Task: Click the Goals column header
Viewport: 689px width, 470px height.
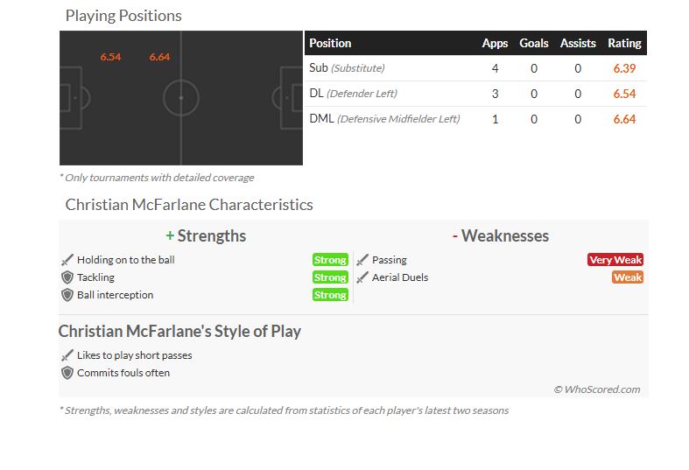Action: click(x=534, y=43)
